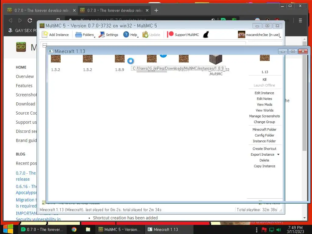
Task: Click the red flag tray icon
Action: tap(264, 230)
